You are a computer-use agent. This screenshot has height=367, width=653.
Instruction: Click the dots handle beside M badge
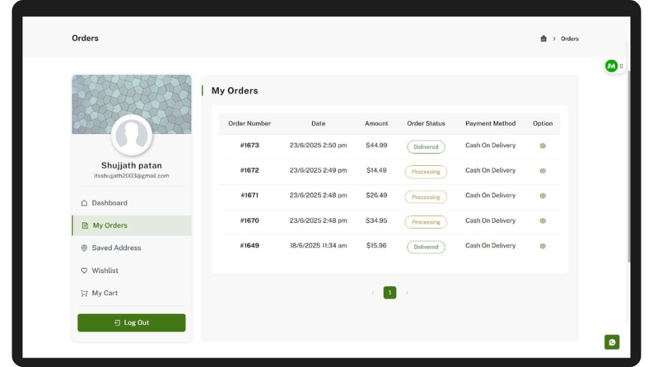click(621, 66)
